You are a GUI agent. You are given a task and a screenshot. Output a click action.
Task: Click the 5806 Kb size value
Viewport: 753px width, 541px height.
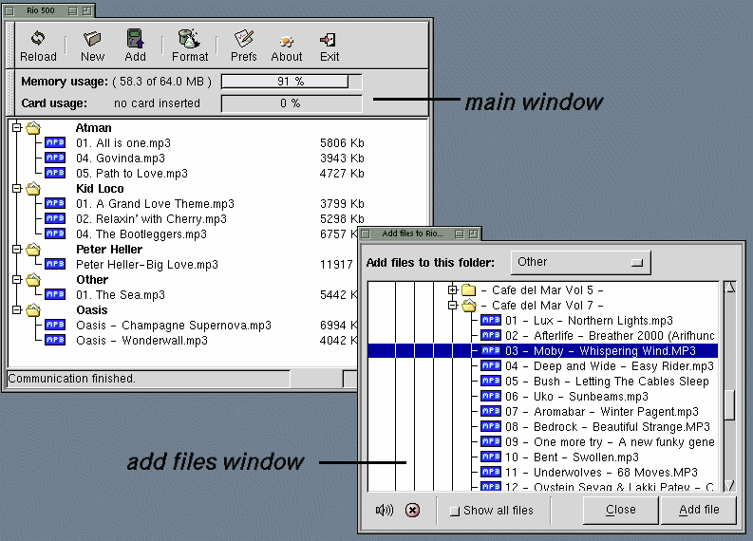[342, 143]
